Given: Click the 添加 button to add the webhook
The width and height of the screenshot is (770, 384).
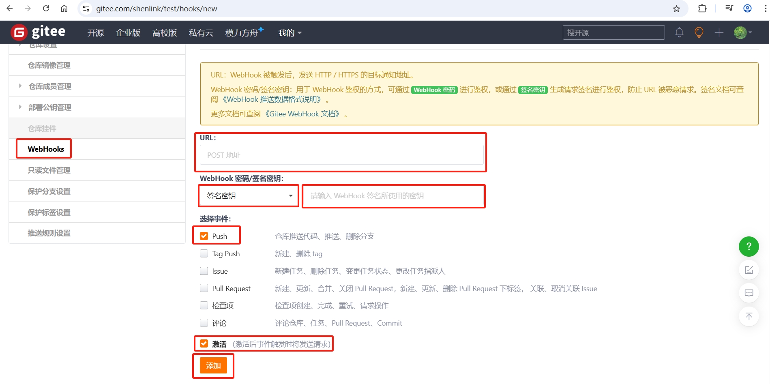Looking at the screenshot, I should (213, 365).
